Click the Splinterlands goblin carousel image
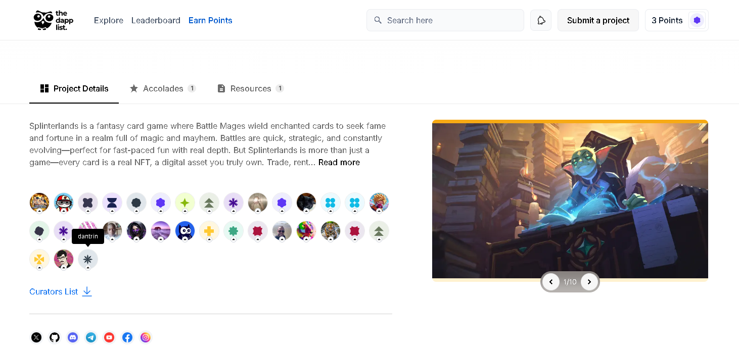 pos(570,200)
